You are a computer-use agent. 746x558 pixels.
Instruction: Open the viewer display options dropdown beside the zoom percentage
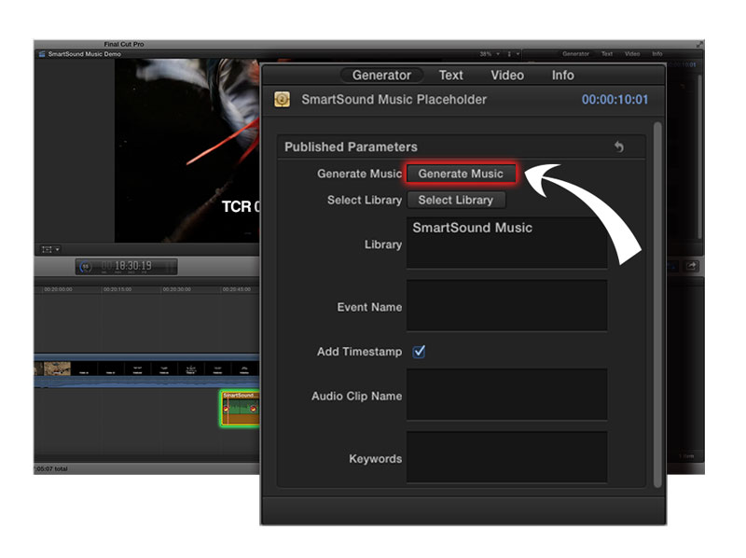coord(513,54)
